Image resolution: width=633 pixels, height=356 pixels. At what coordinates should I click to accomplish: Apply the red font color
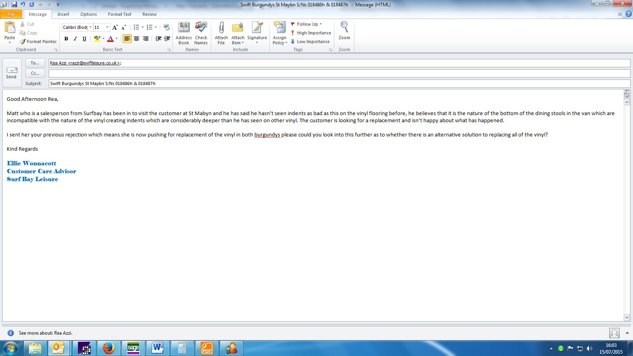(x=110, y=39)
